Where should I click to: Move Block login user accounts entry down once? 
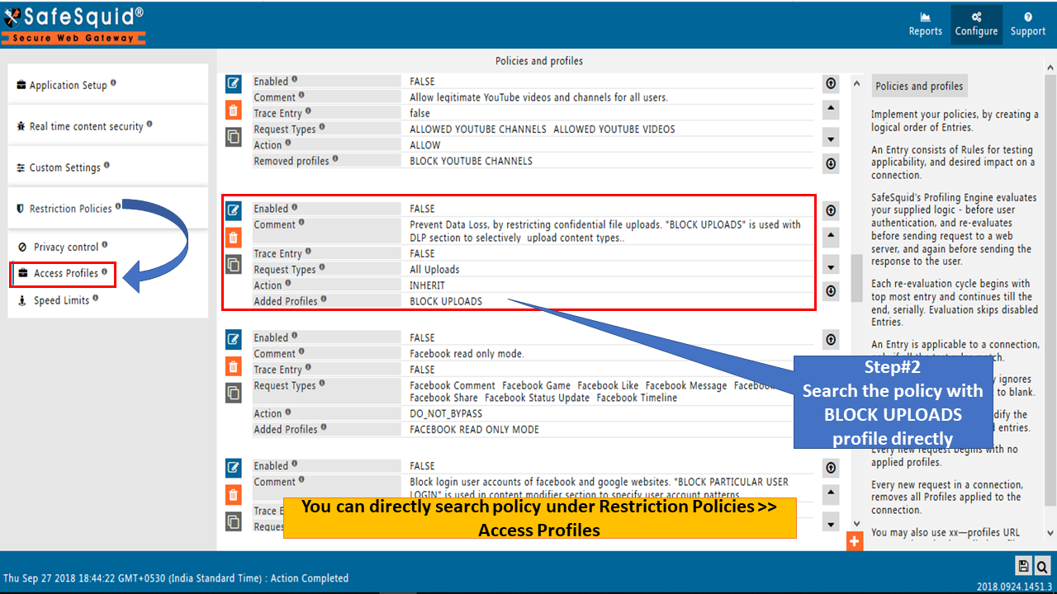(831, 522)
